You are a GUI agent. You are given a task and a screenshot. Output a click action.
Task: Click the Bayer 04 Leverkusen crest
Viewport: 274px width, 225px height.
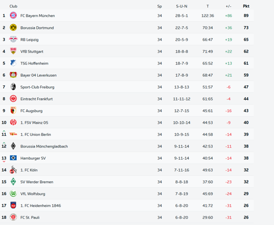point(13,75)
